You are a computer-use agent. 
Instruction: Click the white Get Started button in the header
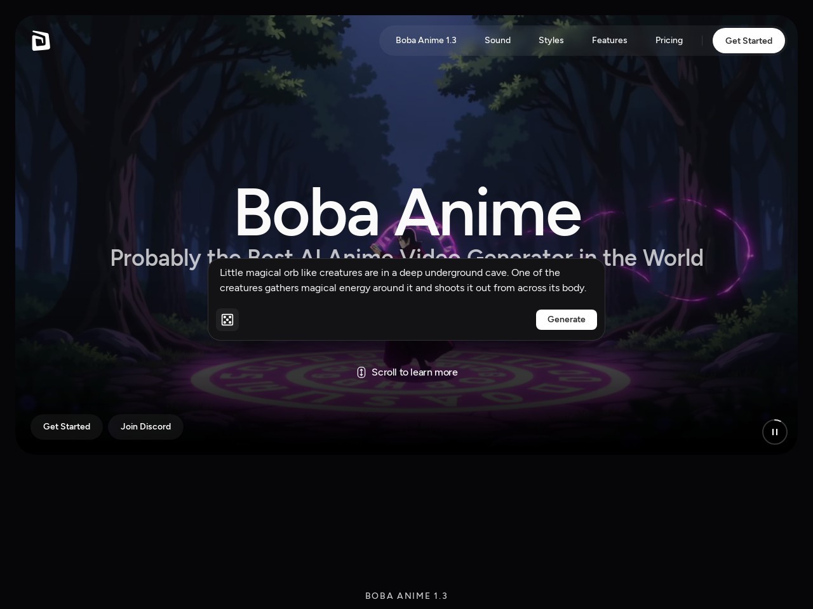749,41
